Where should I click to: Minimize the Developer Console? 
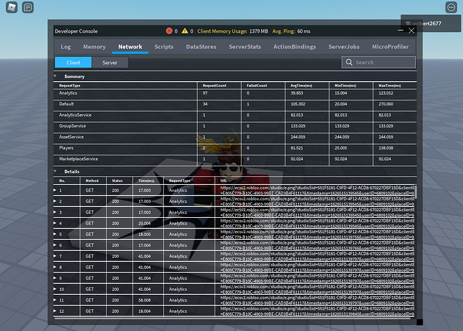[x=401, y=30]
